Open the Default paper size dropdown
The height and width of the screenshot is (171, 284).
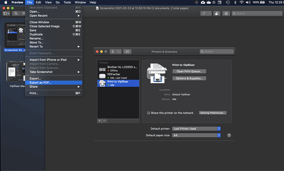pos(196,135)
